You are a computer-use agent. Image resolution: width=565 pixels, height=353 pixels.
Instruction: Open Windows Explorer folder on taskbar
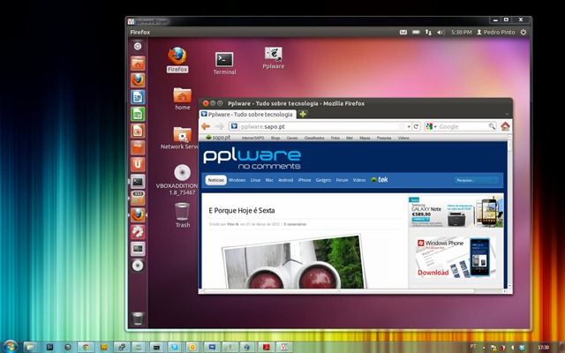pyautogui.click(x=30, y=347)
